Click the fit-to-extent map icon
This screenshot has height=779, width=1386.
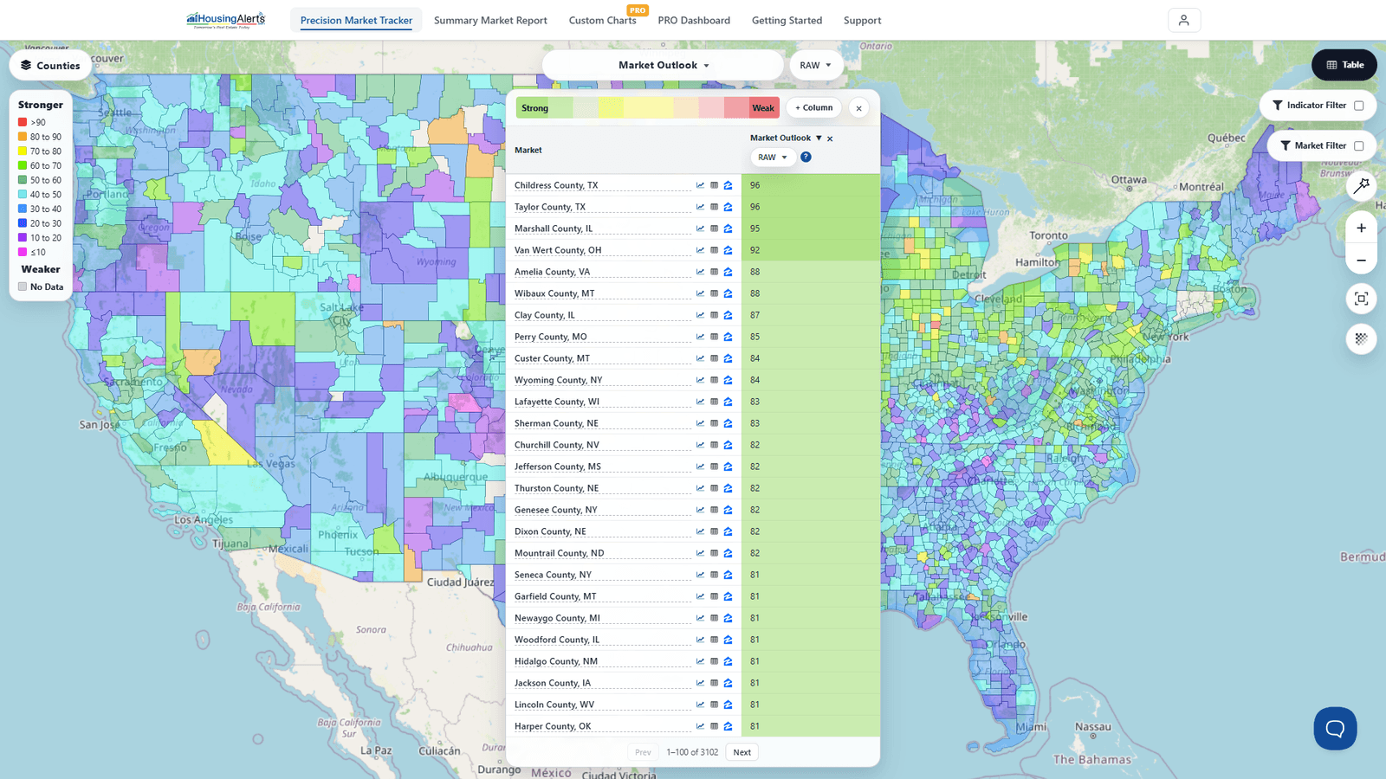pos(1361,299)
